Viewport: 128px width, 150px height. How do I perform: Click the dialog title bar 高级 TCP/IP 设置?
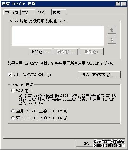tap(58, 4)
